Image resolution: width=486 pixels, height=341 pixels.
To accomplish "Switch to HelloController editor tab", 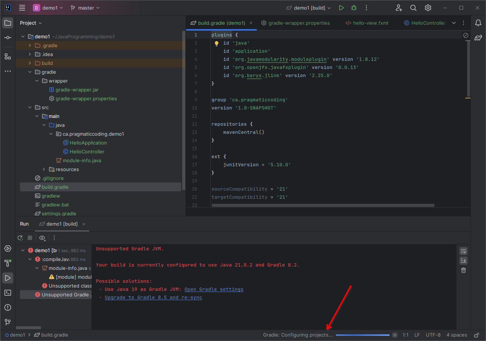I will pos(425,23).
